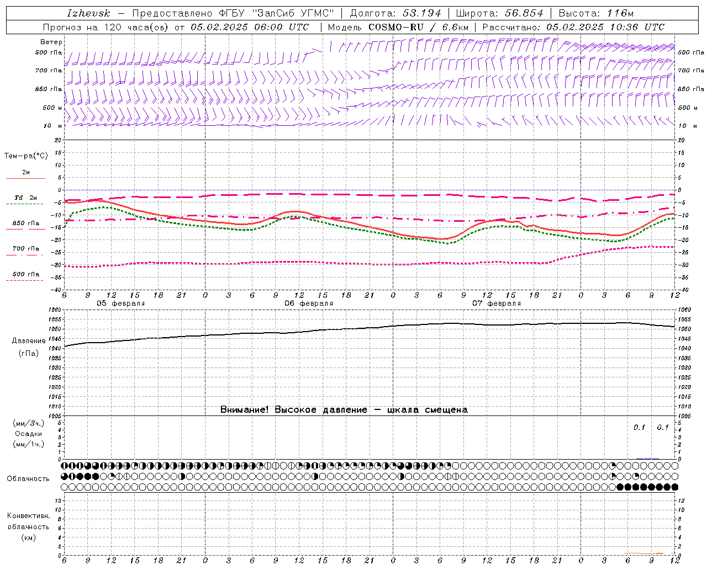Click the '06 февраля' date label
Viewport: 707px width, 565px height.
pyautogui.click(x=309, y=303)
